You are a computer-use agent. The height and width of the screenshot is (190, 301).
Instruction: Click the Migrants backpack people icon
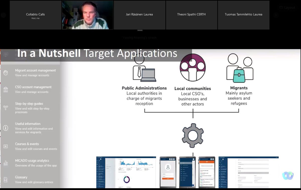click(240, 68)
